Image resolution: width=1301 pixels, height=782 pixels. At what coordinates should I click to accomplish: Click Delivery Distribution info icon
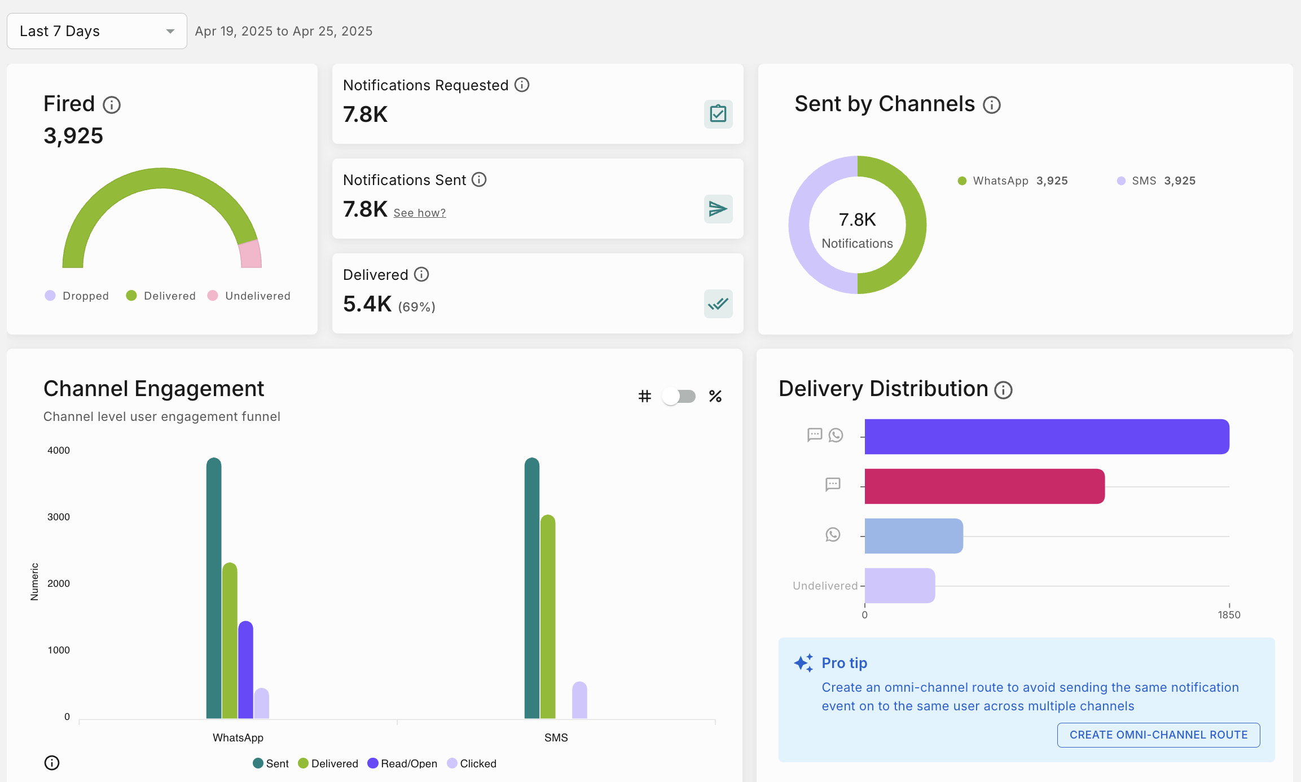[1003, 390]
